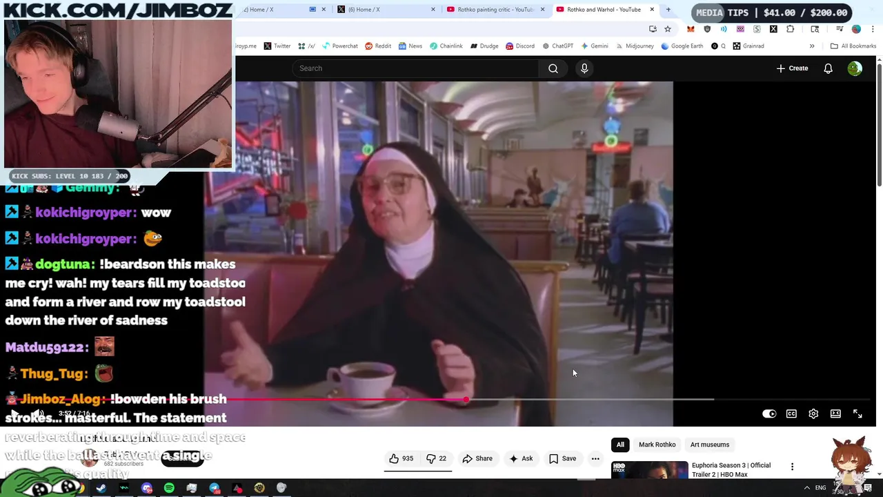Open Discord bookmark
Image resolution: width=883 pixels, height=497 pixels.
[520, 46]
